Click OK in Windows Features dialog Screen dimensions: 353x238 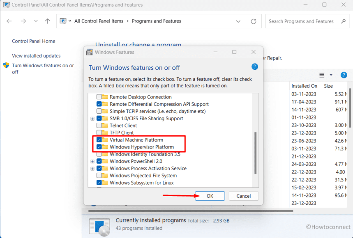[210, 196]
